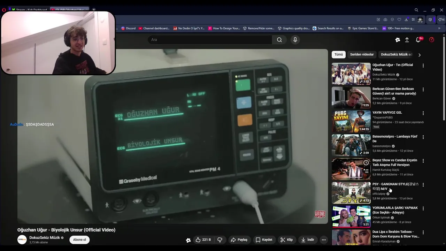446x251 pixels.
Task: Open options menu for Oğuzhan Uğur - Tın video
Action: [423, 66]
